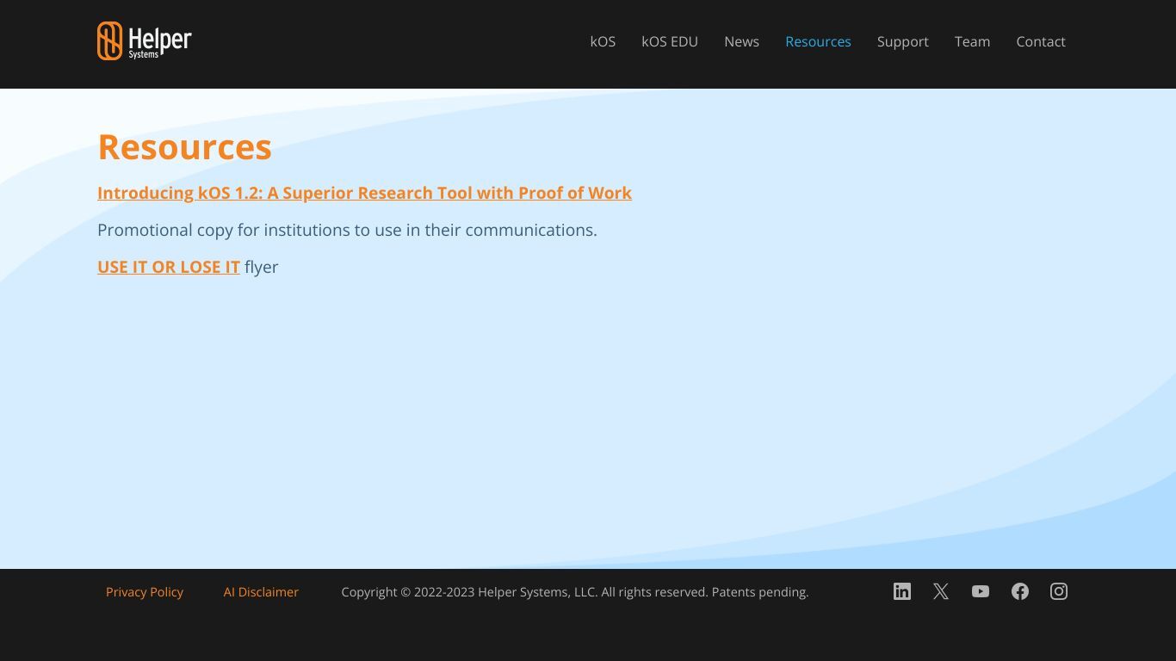Open the Introducing kOS 1.2 article link
The image size is (1176, 661).
(x=364, y=193)
